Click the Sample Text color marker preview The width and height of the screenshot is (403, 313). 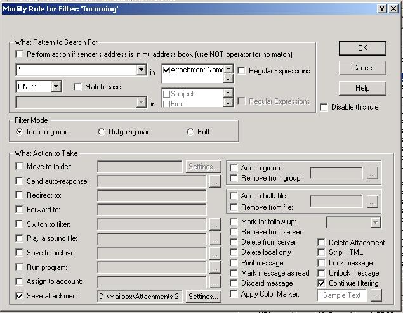342,295
